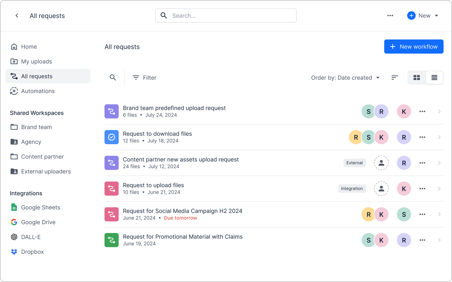Click the top Search input field
Screen dimensions: 452x282
232,16
